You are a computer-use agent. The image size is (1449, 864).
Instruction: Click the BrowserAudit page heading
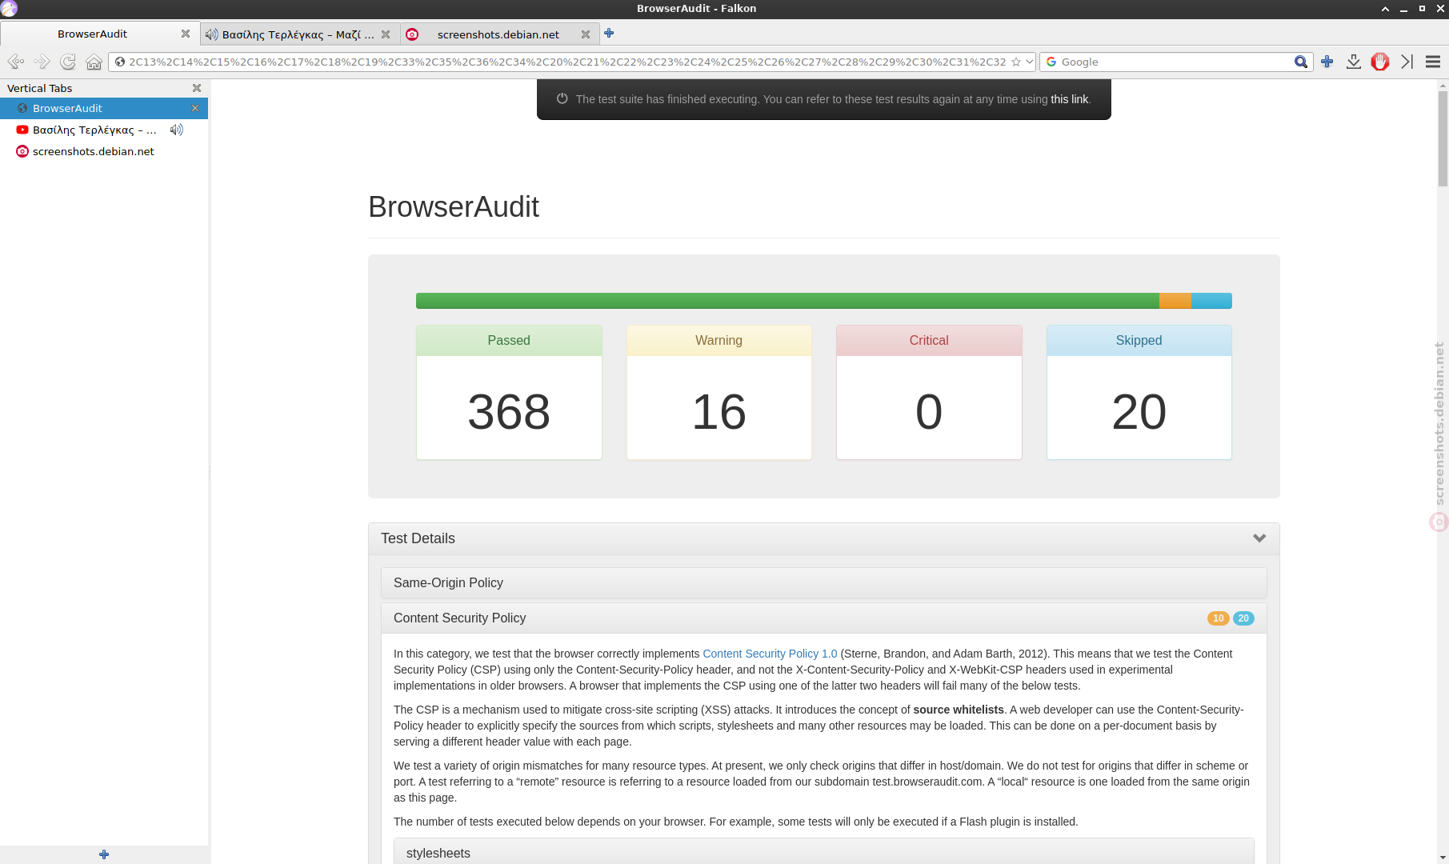[x=454, y=207]
